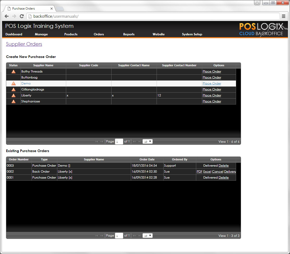Open the Orders menu
This screenshot has height=254, width=290.
(x=99, y=34)
